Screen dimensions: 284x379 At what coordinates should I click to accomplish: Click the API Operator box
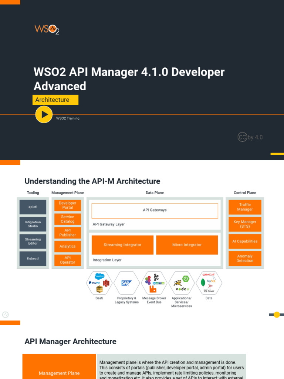click(x=68, y=260)
